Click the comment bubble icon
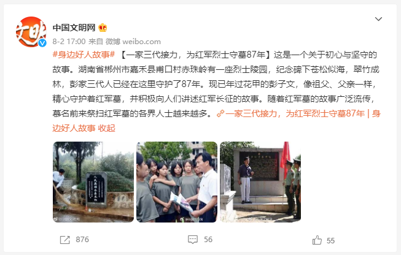Screen dimensions: 401x255 (x=193, y=240)
